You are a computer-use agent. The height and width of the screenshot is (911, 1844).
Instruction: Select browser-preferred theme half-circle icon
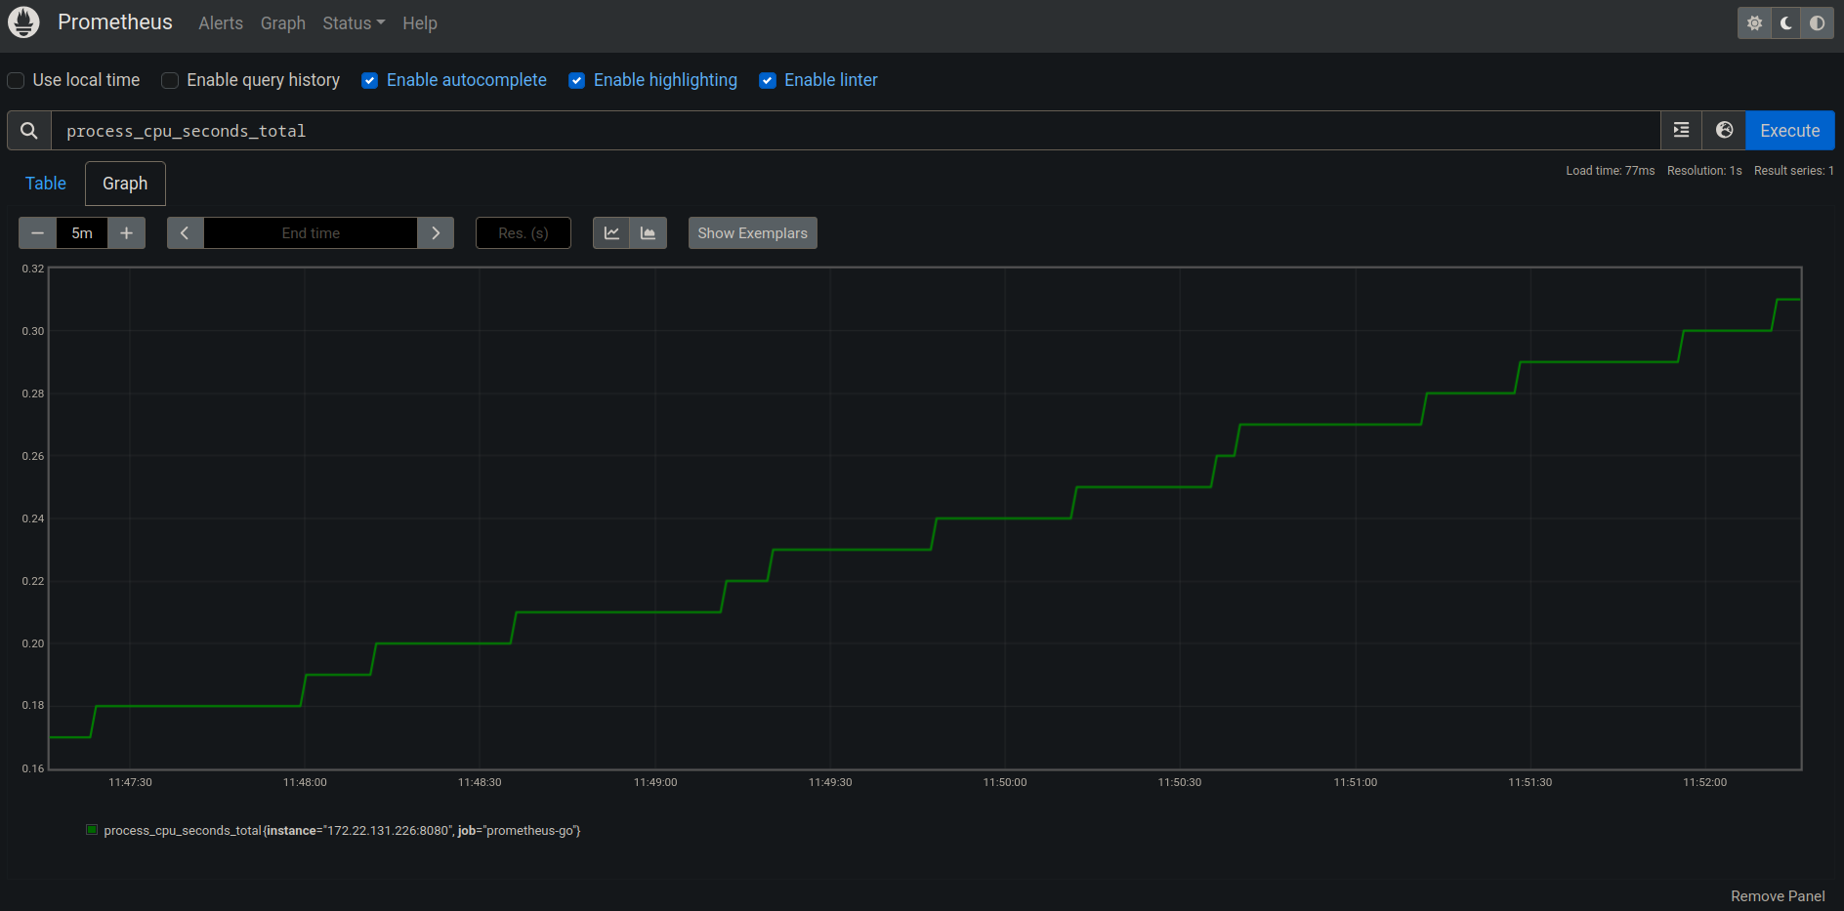click(1817, 23)
